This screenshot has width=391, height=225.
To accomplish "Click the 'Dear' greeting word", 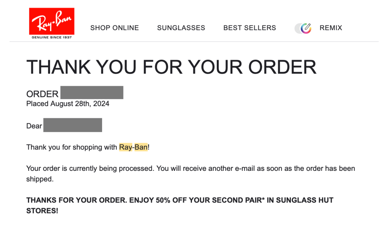I will tap(34, 126).
